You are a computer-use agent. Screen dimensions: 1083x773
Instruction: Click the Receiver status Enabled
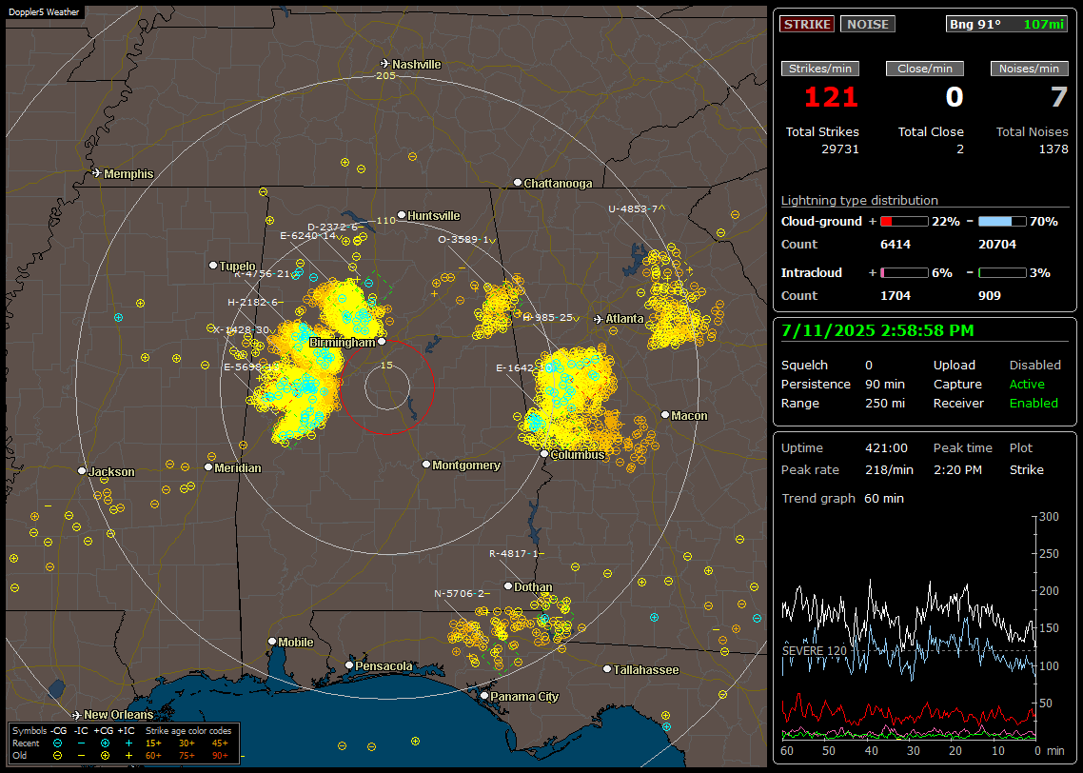coord(1034,404)
